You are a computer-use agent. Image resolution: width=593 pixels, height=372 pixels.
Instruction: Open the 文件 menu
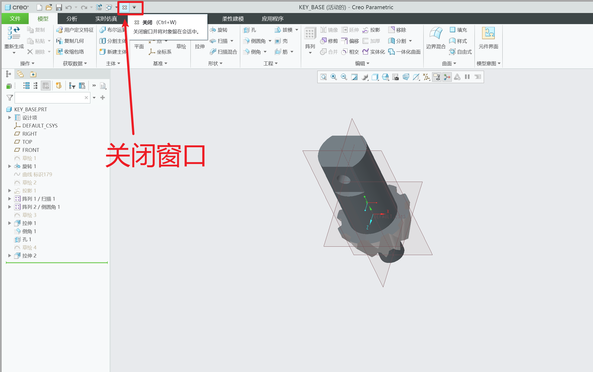[15, 19]
